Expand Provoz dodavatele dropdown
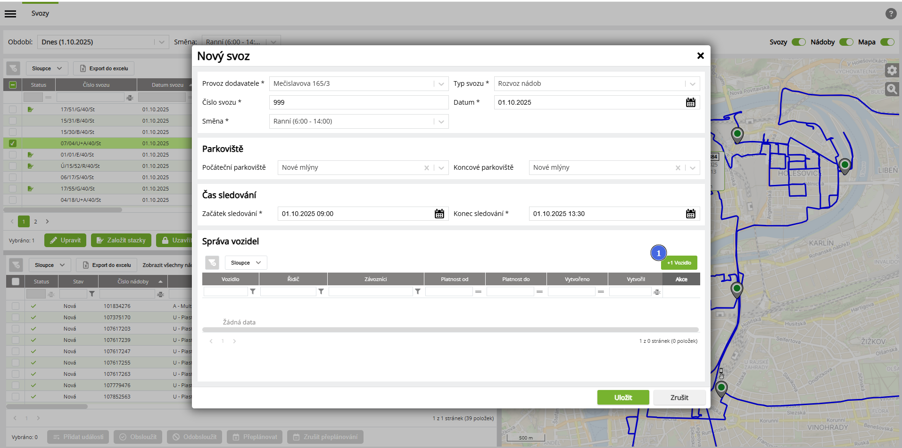 [x=441, y=84]
